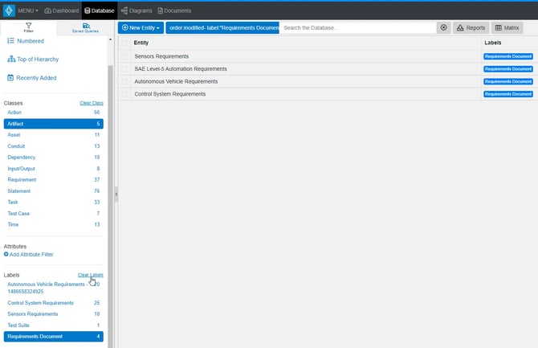538x348 pixels.
Task: Tick the Control System Requirements checkbox
Action: point(124,94)
